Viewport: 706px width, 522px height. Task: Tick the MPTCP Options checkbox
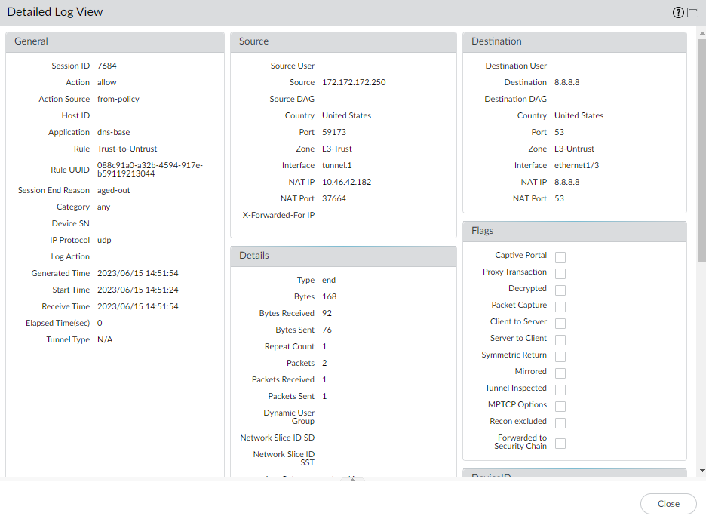(x=560, y=407)
